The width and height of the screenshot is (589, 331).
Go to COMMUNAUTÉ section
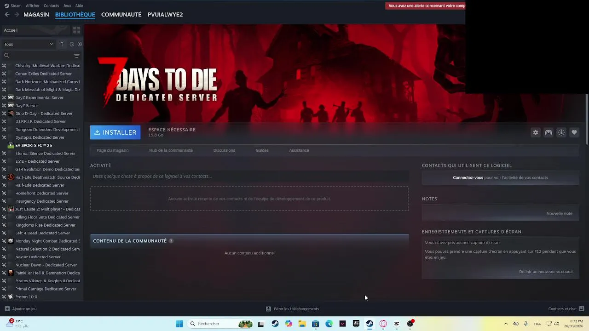pos(121,15)
